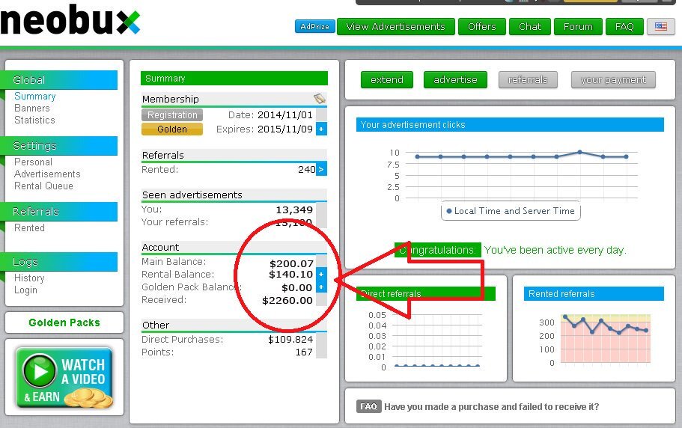Open Statistics in the sidebar

coord(34,120)
